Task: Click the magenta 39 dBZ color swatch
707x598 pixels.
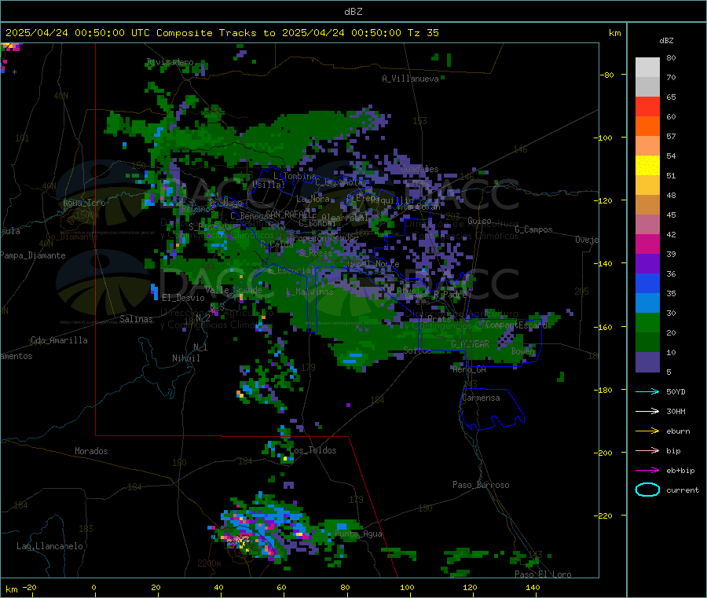Action: (647, 244)
